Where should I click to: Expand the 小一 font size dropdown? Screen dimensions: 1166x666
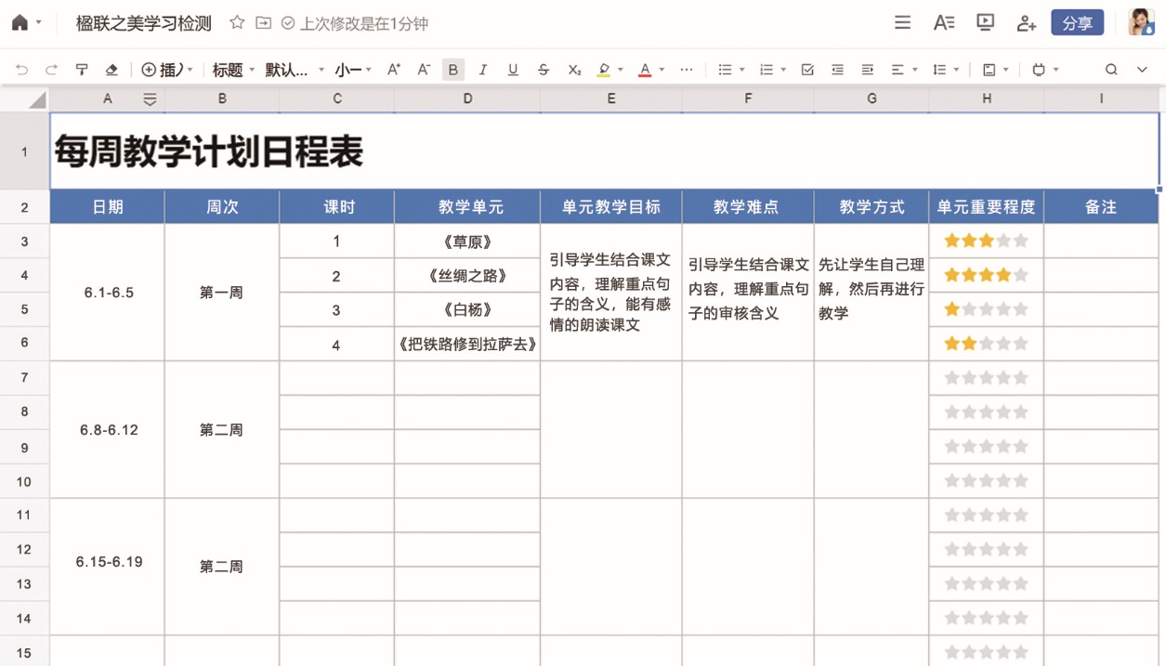[x=353, y=70]
